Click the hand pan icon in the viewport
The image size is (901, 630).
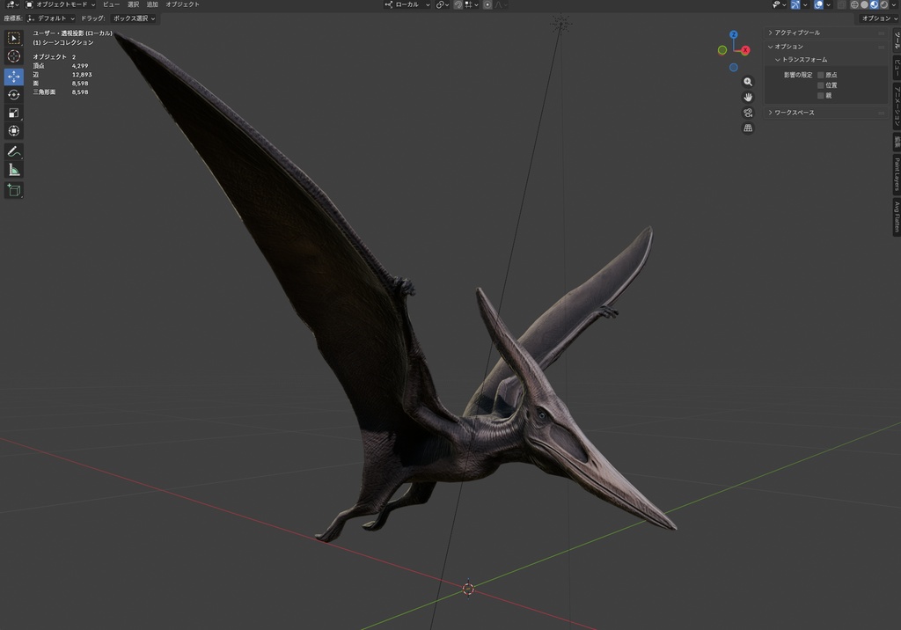pos(748,97)
